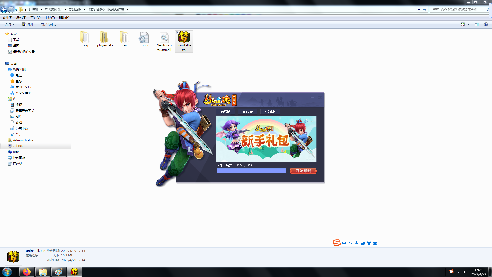The height and width of the screenshot is (277, 492).
Task: Select 下载 under 收藏夹
Action: pyautogui.click(x=16, y=40)
